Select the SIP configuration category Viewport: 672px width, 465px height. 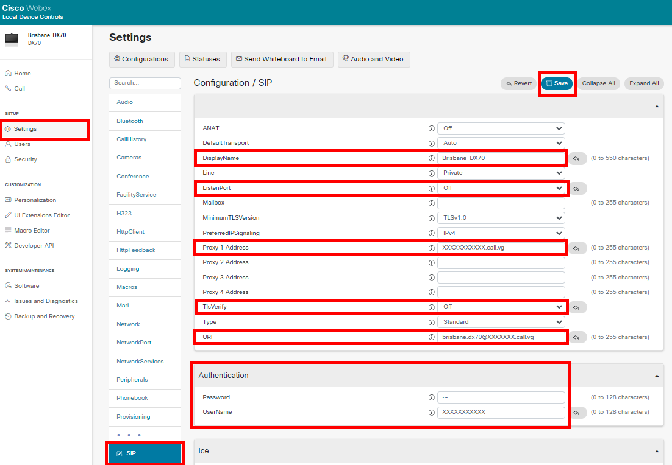tap(145, 453)
